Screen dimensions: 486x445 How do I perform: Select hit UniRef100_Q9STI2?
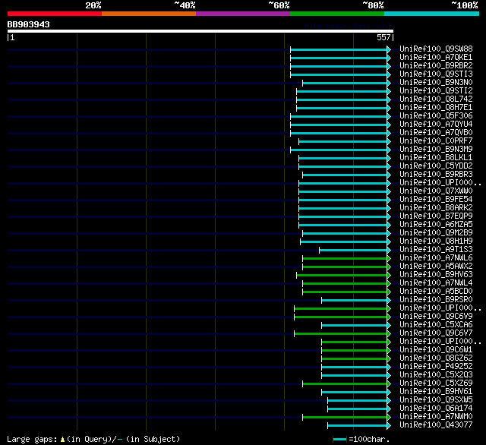tap(436, 91)
